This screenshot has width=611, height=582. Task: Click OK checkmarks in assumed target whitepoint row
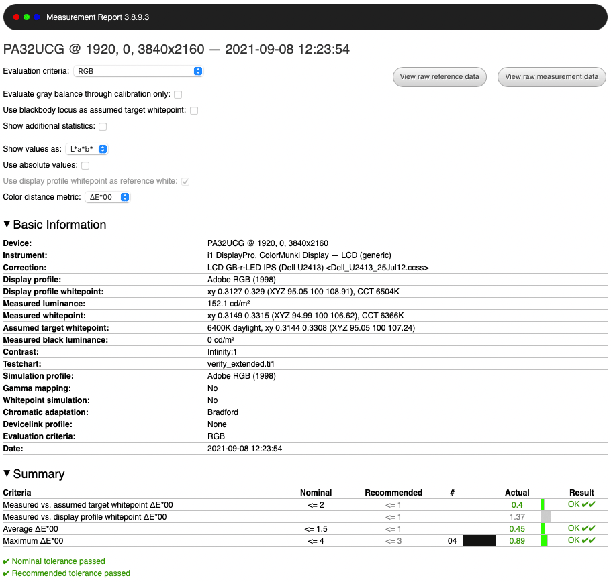click(581, 504)
